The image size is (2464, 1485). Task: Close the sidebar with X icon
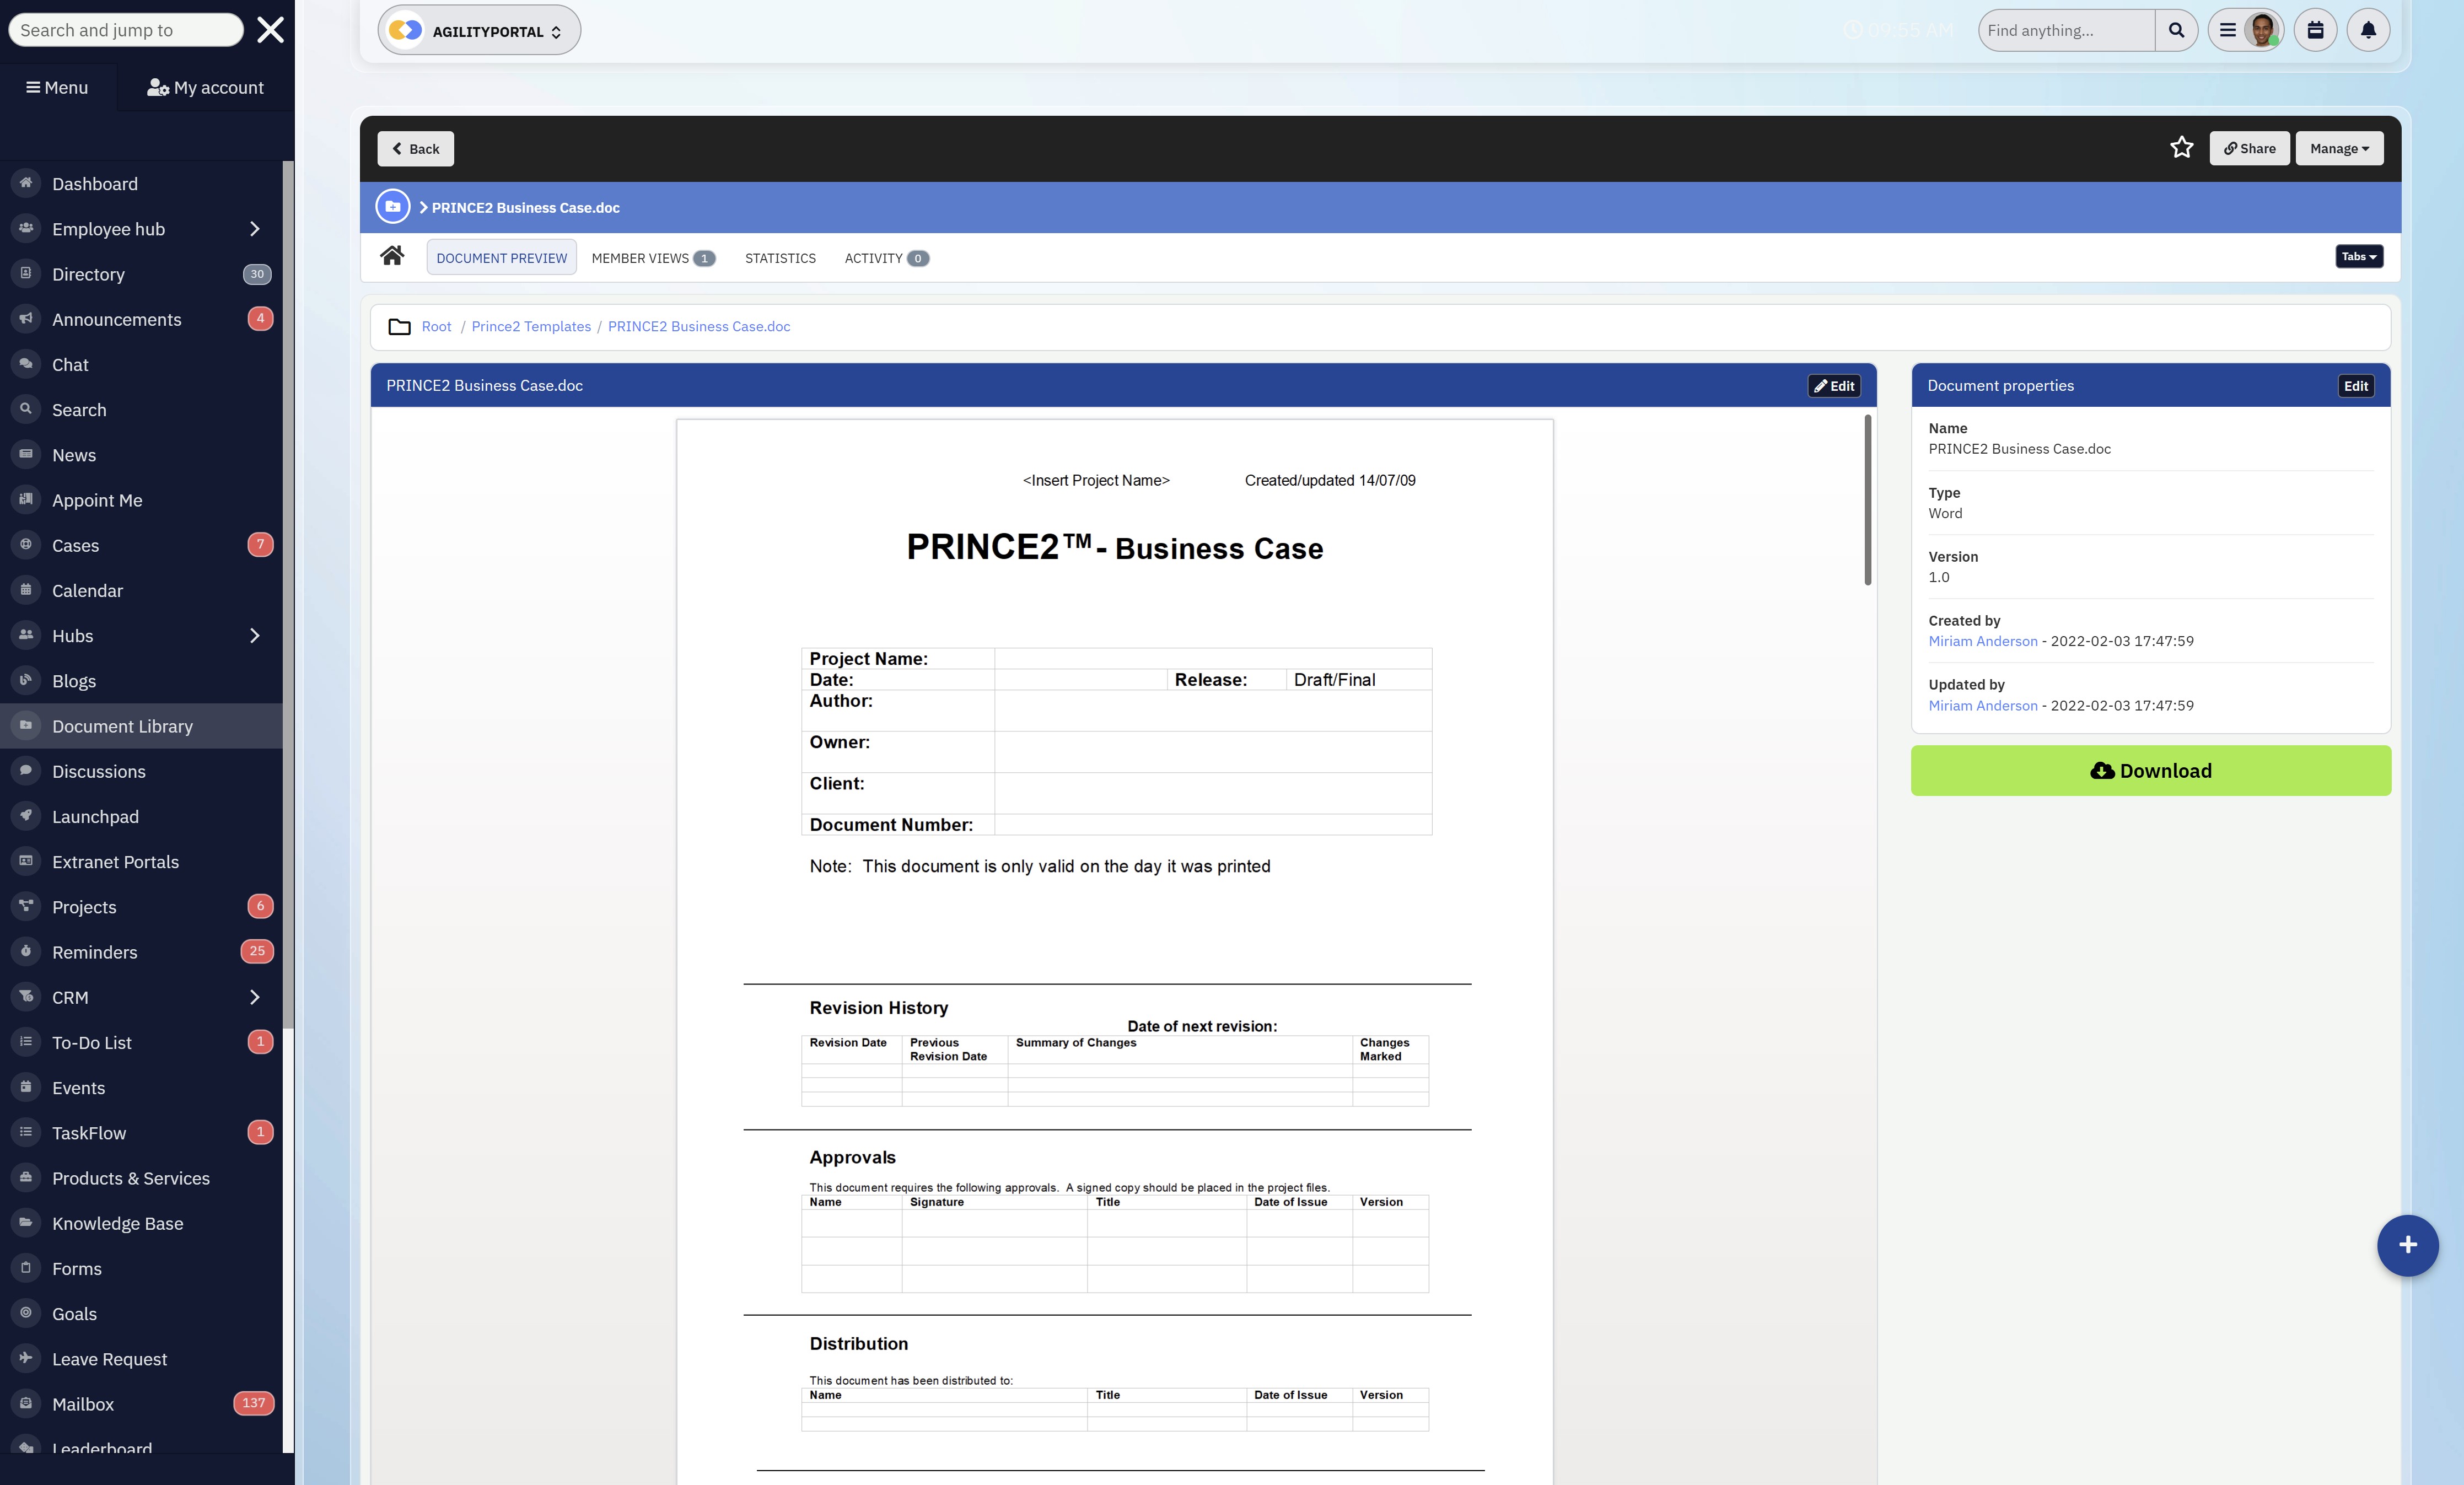pos(270,30)
